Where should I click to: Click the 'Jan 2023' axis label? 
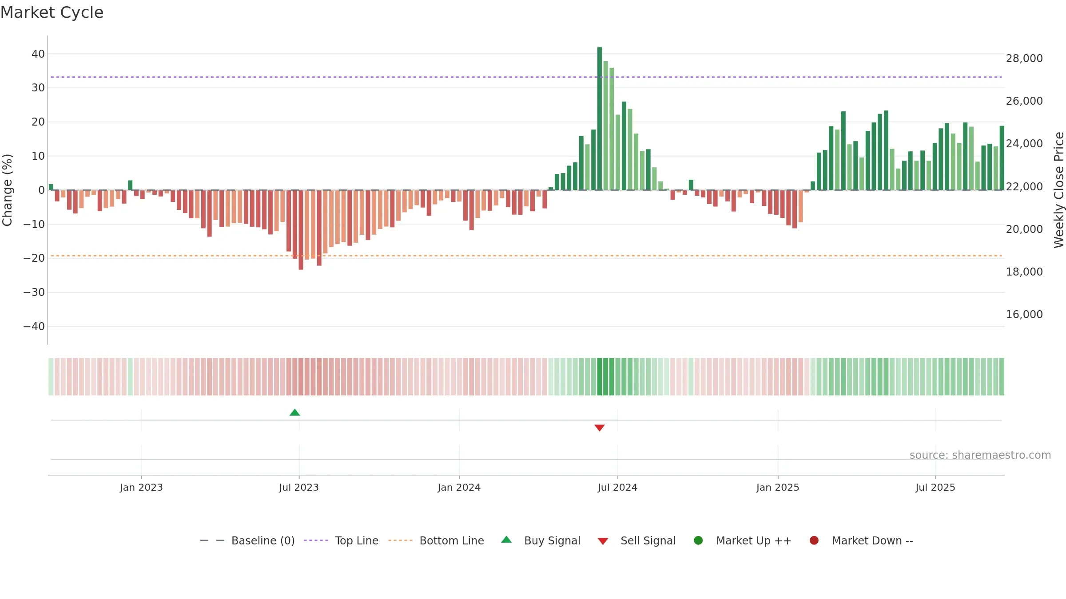(x=141, y=487)
